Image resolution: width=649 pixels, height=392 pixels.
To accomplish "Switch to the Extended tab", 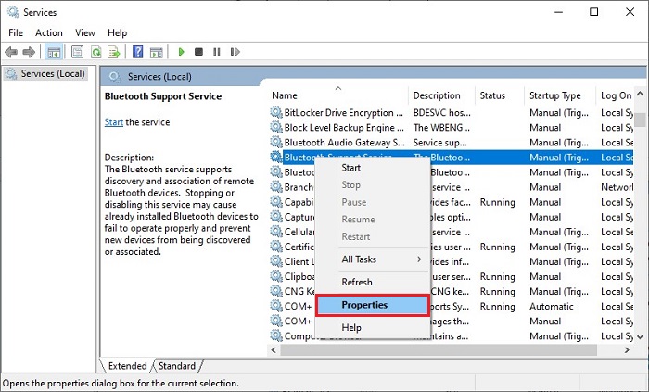I will 127,366.
